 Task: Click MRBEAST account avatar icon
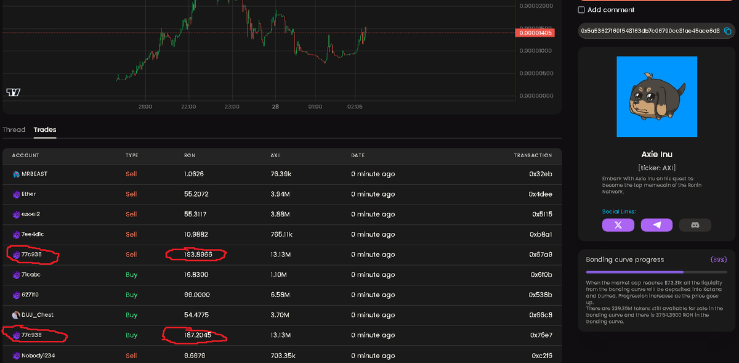(16, 174)
